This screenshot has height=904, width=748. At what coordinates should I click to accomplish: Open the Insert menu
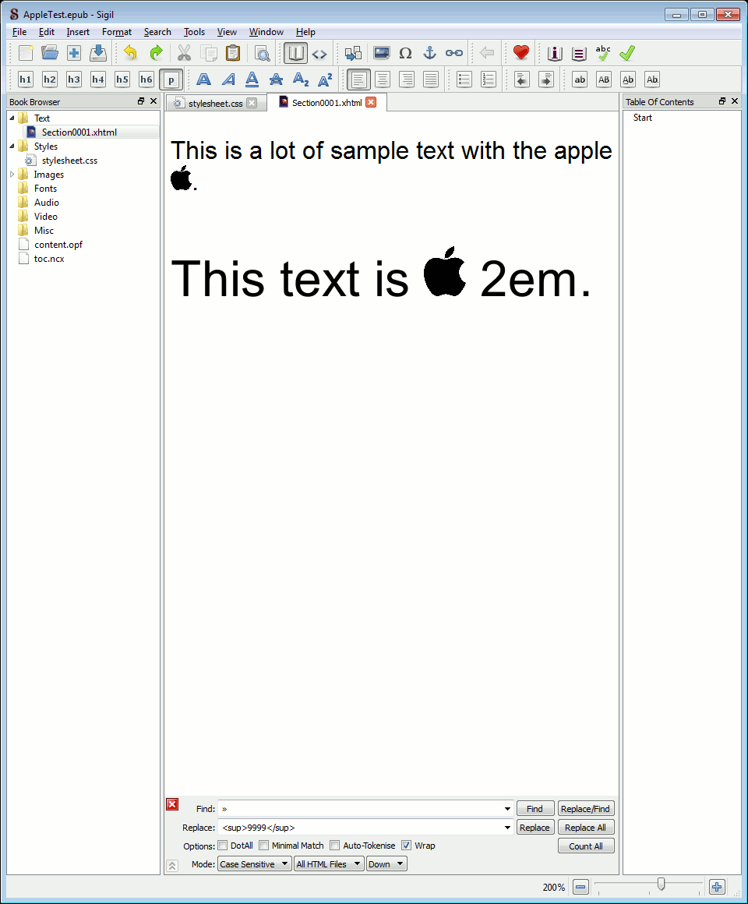pyautogui.click(x=78, y=32)
